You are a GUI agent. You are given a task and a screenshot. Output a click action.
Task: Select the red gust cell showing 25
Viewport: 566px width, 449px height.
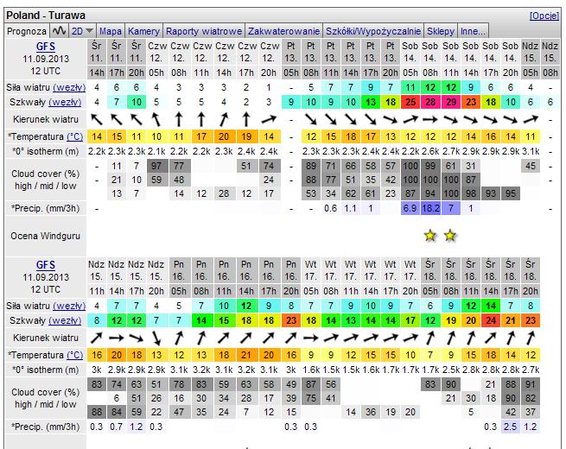tap(410, 102)
